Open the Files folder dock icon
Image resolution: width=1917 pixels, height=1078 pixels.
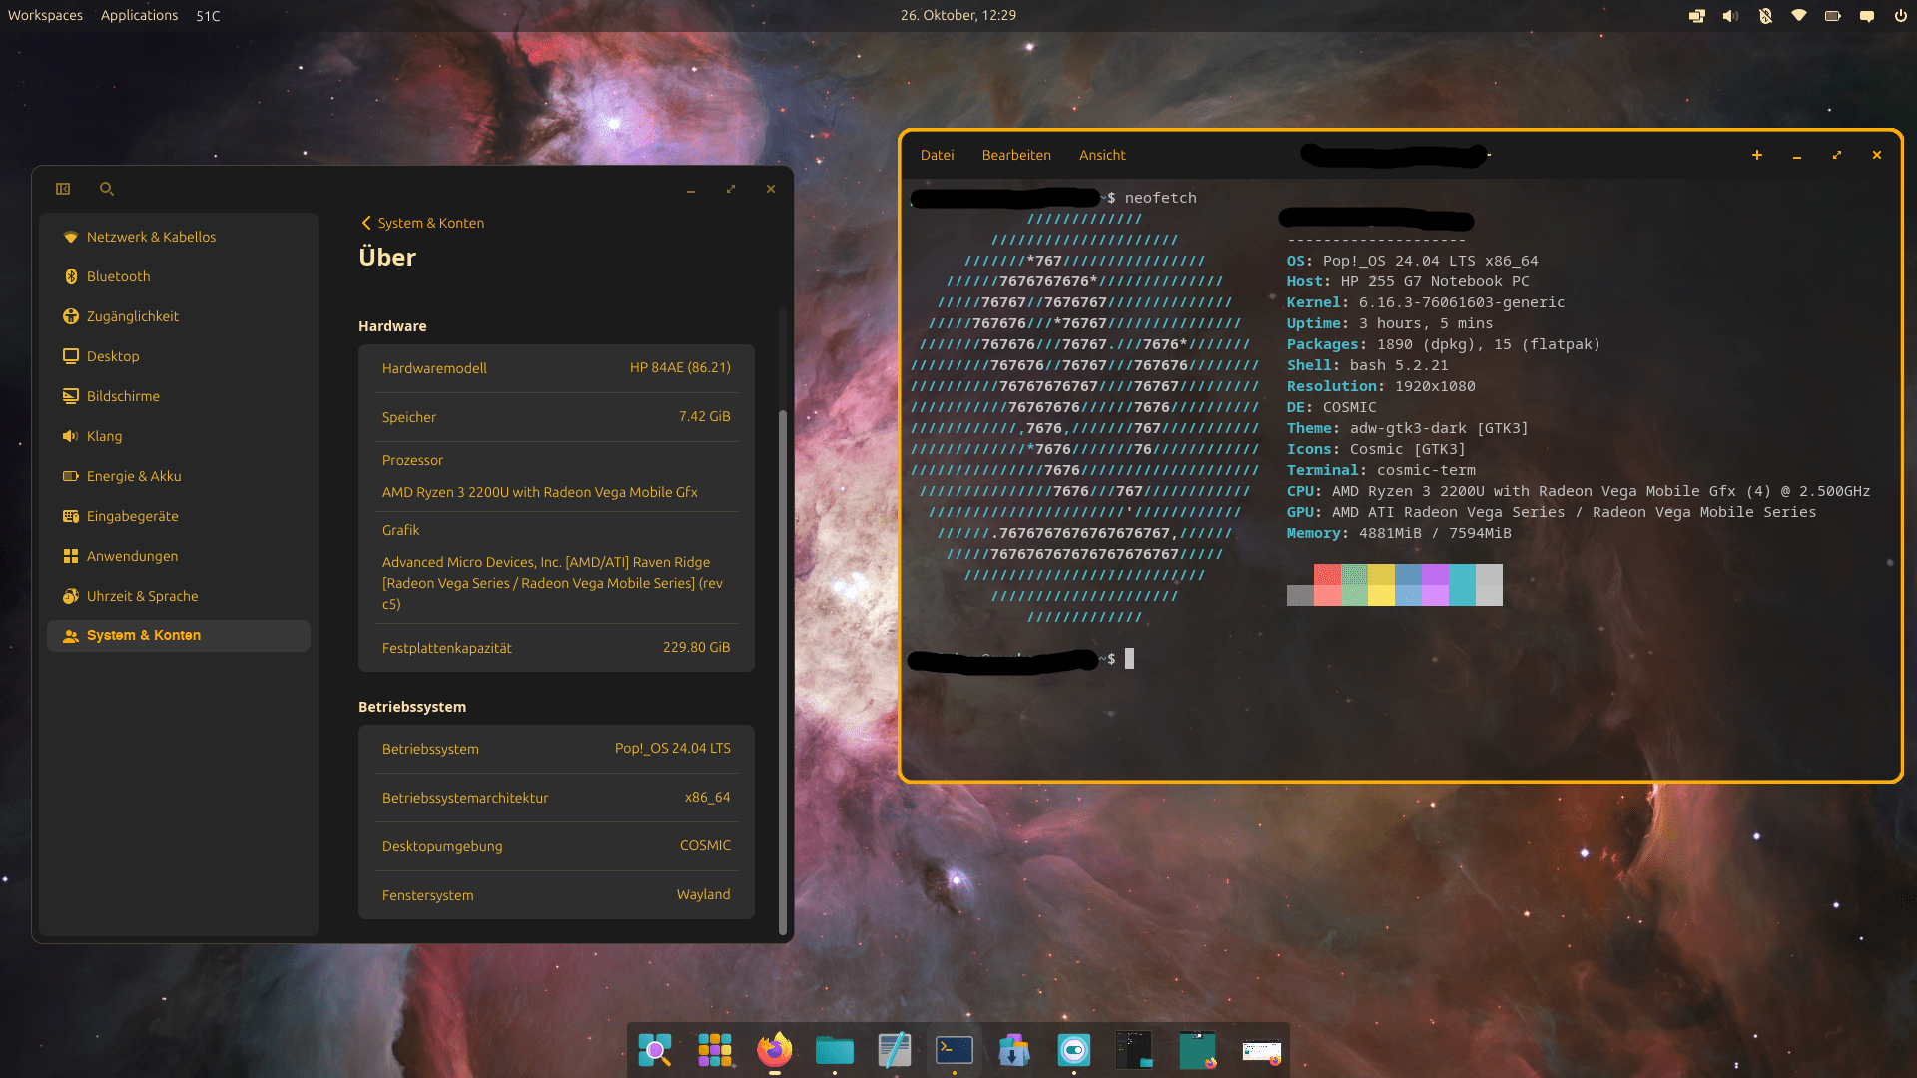[x=834, y=1050]
